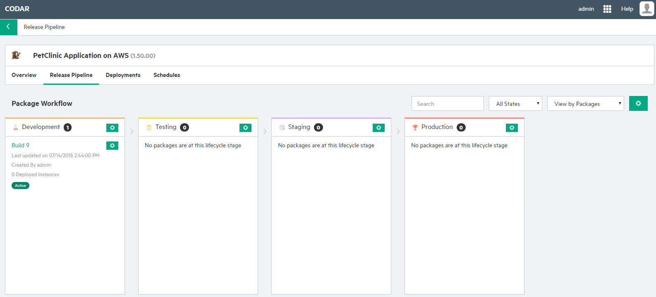Click the Active status badge
This screenshot has width=656, height=297.
20,186
